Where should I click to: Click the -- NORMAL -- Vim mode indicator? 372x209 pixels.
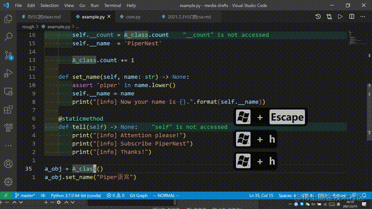pos(166,196)
